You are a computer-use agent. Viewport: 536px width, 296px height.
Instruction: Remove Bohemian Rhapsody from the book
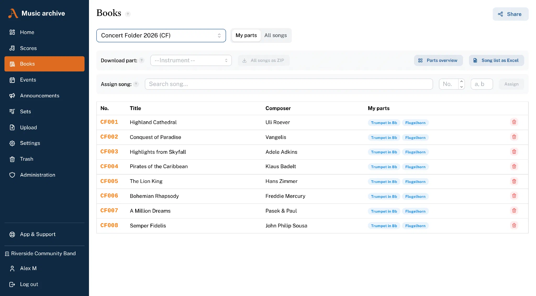[x=514, y=196]
